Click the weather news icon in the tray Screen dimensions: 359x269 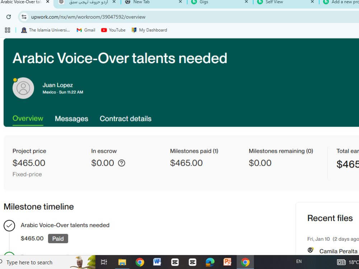(341, 262)
